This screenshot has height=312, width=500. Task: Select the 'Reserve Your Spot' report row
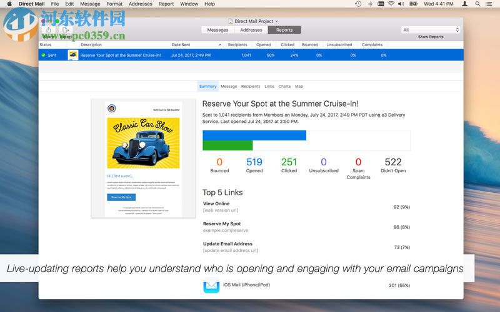(251, 55)
